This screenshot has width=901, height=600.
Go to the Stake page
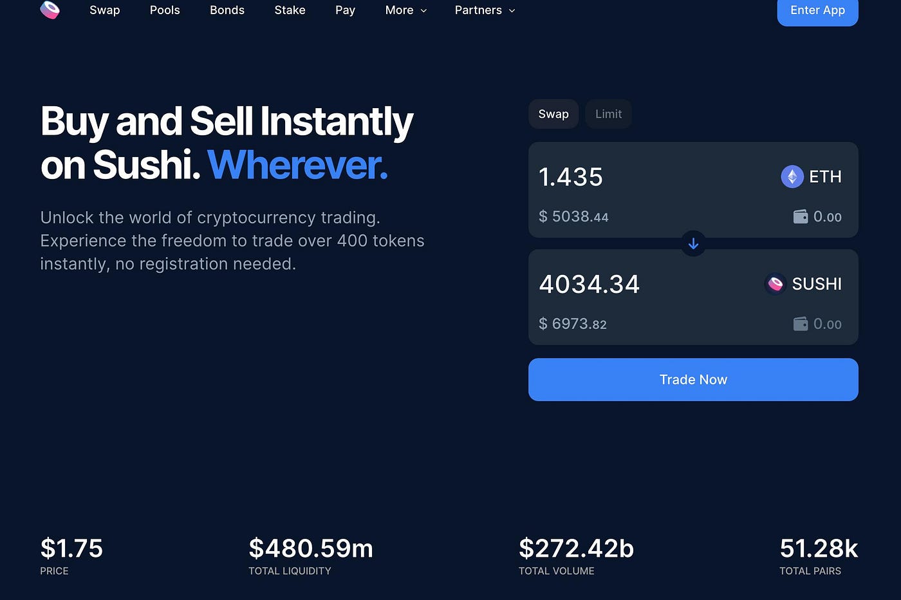pos(290,10)
